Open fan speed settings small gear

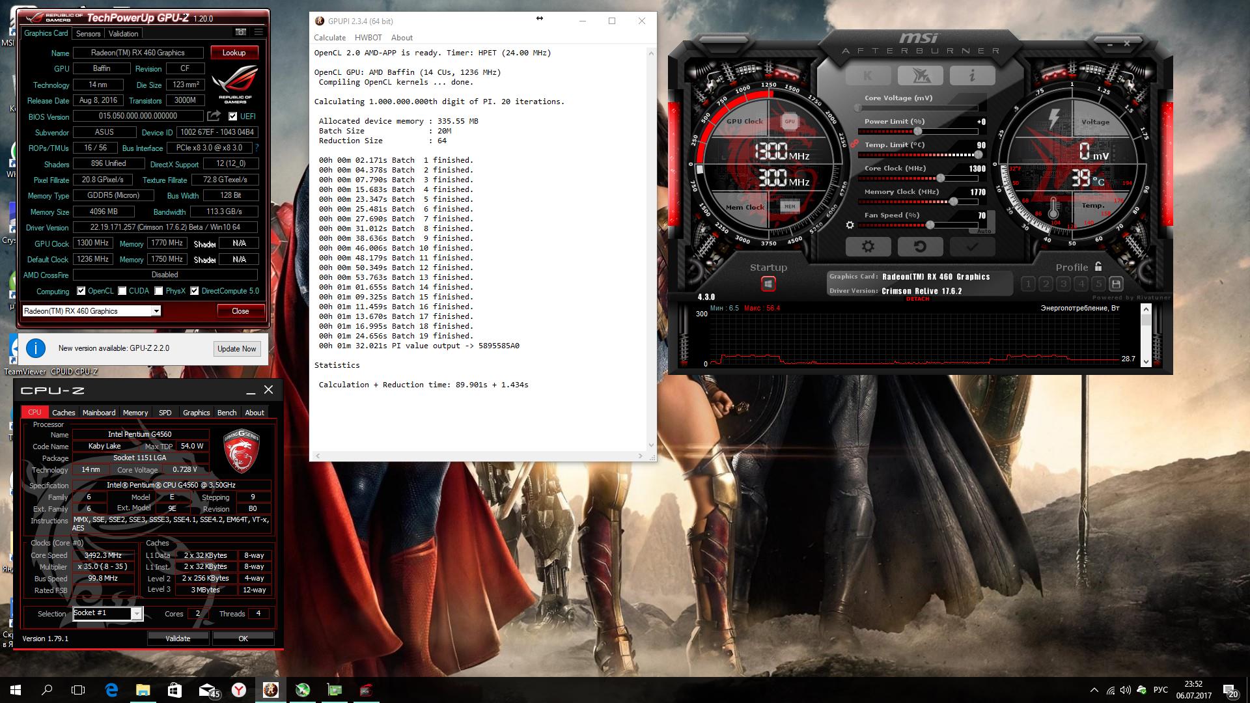pyautogui.click(x=850, y=225)
